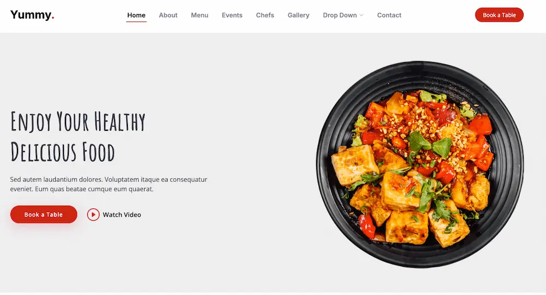Screen dimensions: 546x295
Task: Click header Book a Table button
Action: (499, 15)
